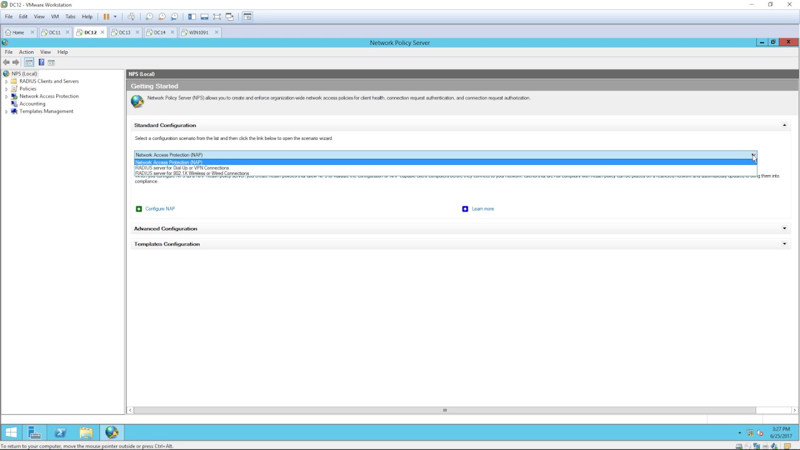Open the VMware Help menu
The width and height of the screenshot is (800, 450).
pyautogui.click(x=87, y=17)
